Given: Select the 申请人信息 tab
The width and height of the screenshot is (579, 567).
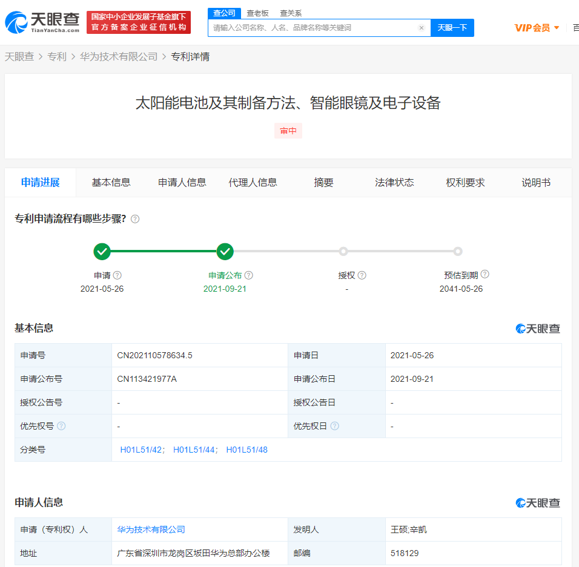Looking at the screenshot, I should (x=182, y=183).
